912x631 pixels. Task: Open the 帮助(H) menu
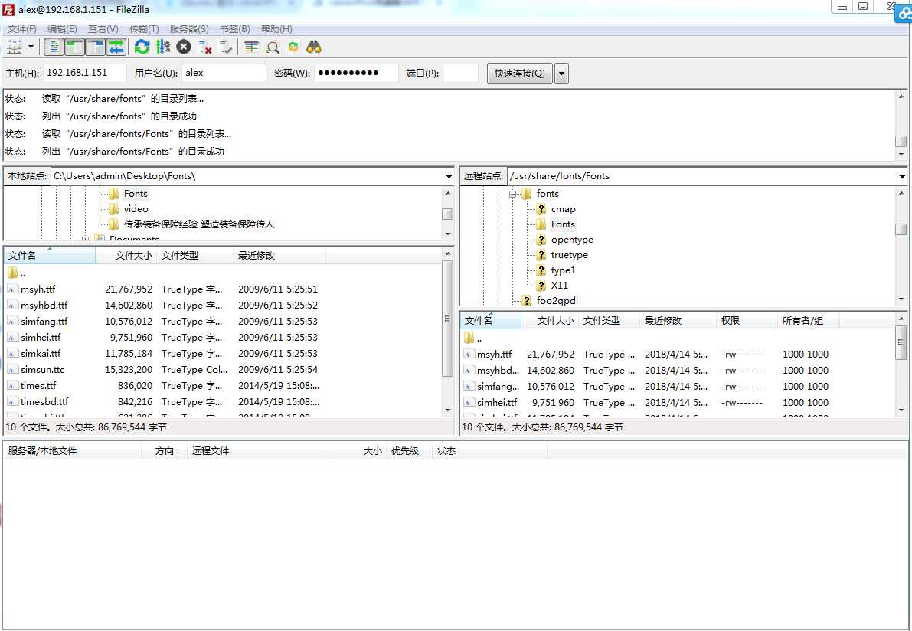click(x=276, y=28)
